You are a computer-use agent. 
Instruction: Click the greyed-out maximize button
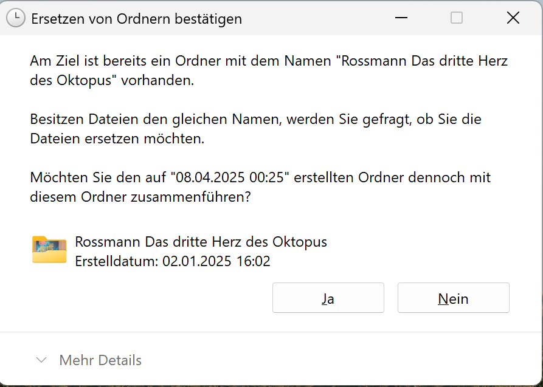457,18
